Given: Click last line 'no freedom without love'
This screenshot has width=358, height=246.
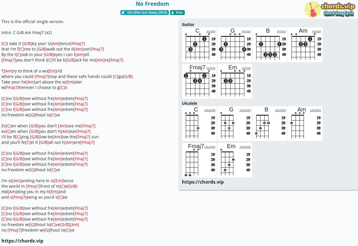Looking at the screenshot, I should pos(38,230).
